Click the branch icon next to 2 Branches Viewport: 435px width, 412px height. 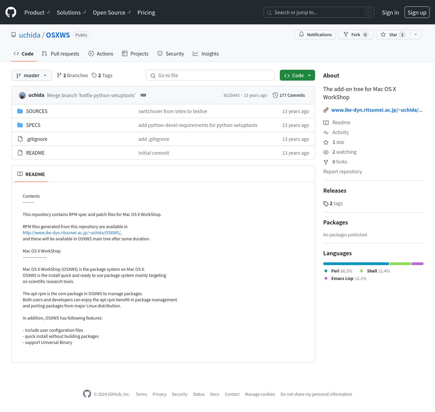pyautogui.click(x=59, y=75)
